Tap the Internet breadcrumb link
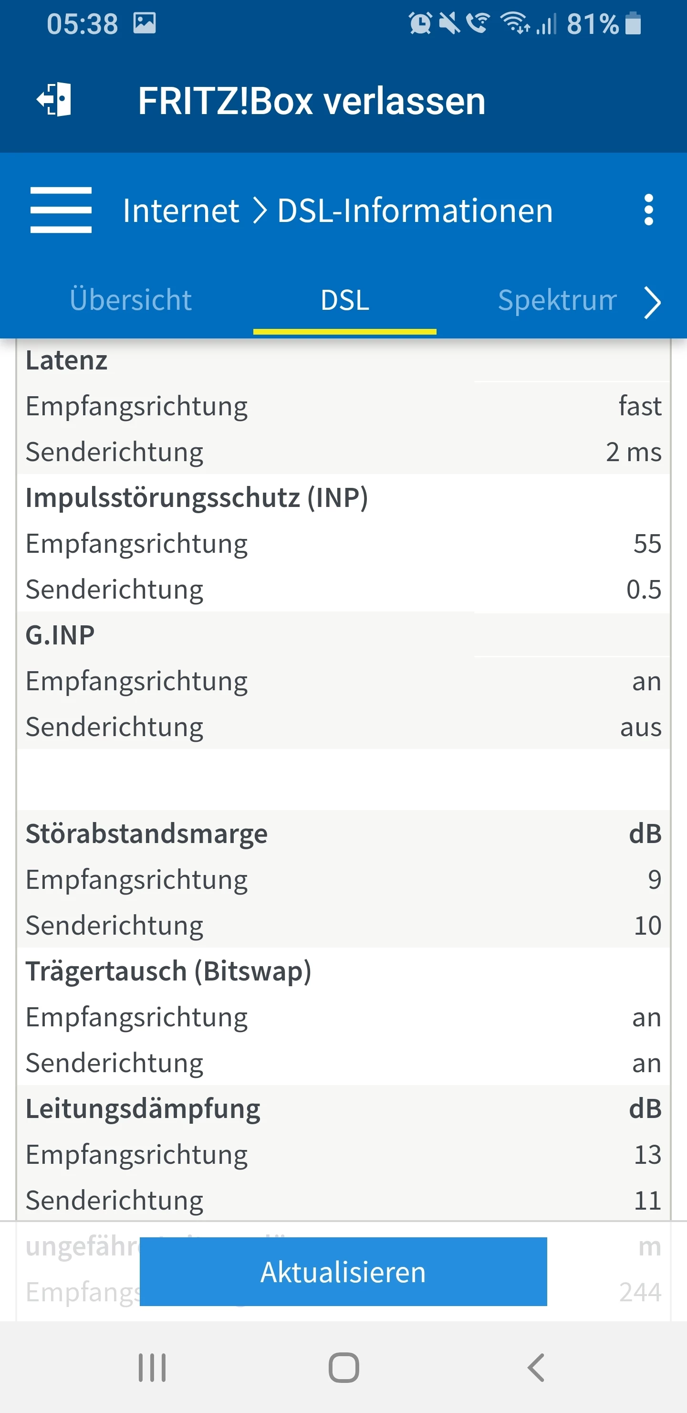The width and height of the screenshot is (687, 1413). tap(181, 211)
